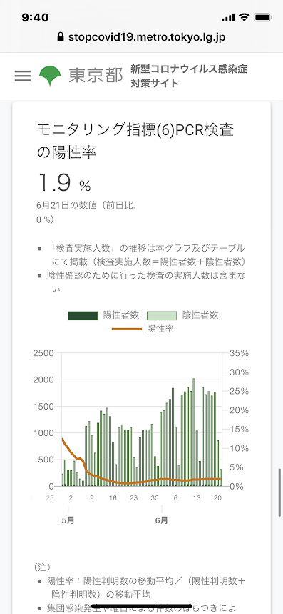Tap the Wi-Fi status icon

[245, 17]
